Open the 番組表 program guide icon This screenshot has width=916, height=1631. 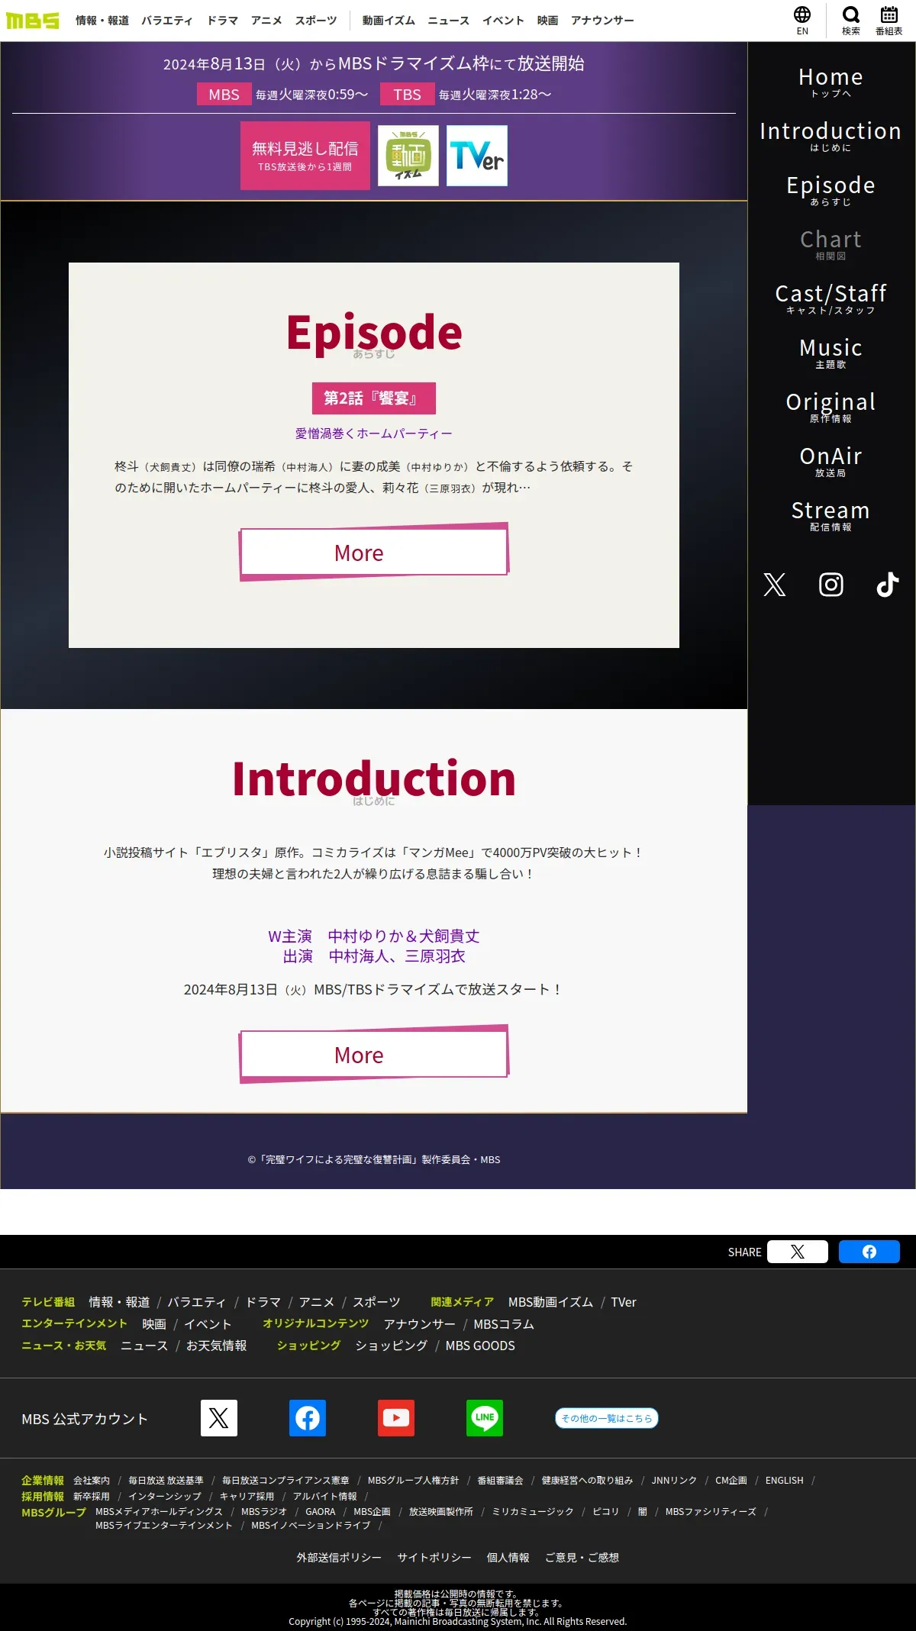coord(889,21)
